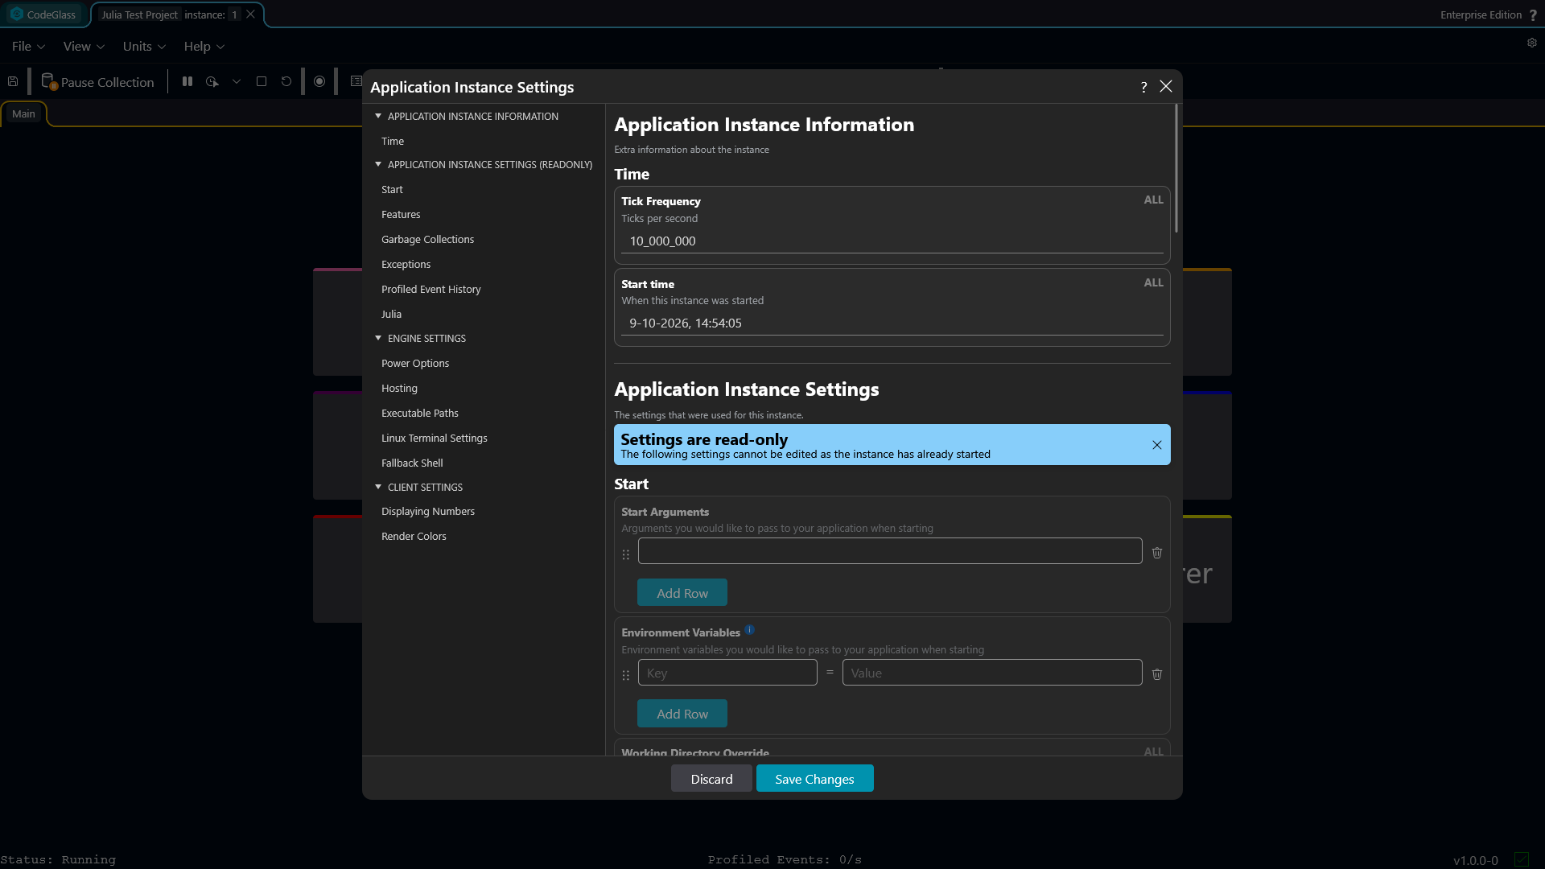Click Add Row under Environment Variables
The image size is (1545, 869).
pyautogui.click(x=682, y=713)
